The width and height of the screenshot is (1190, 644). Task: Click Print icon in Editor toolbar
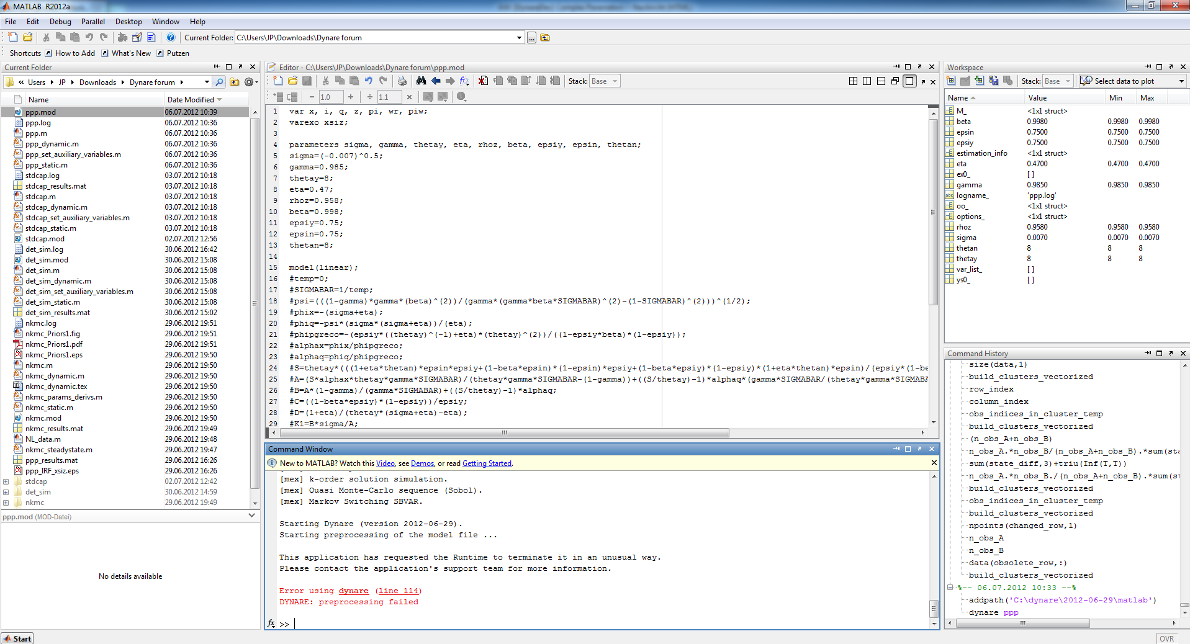pyautogui.click(x=402, y=81)
